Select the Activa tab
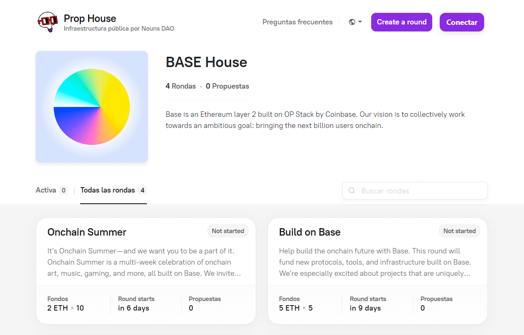 tap(52, 190)
